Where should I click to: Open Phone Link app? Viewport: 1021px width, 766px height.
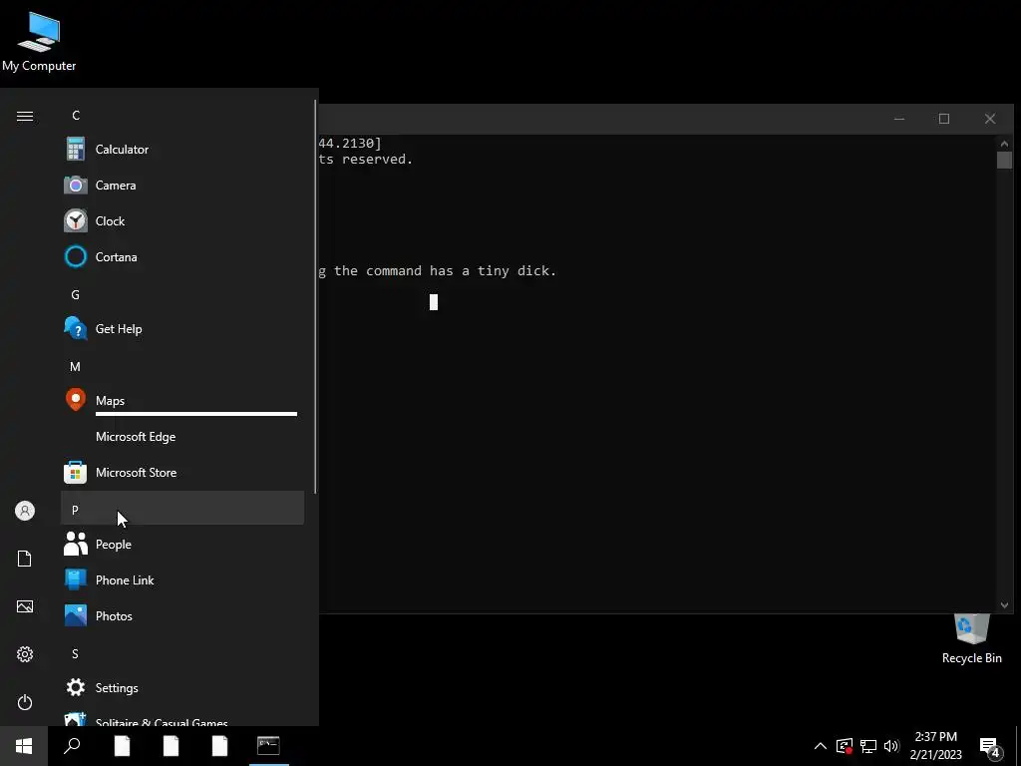pos(182,579)
